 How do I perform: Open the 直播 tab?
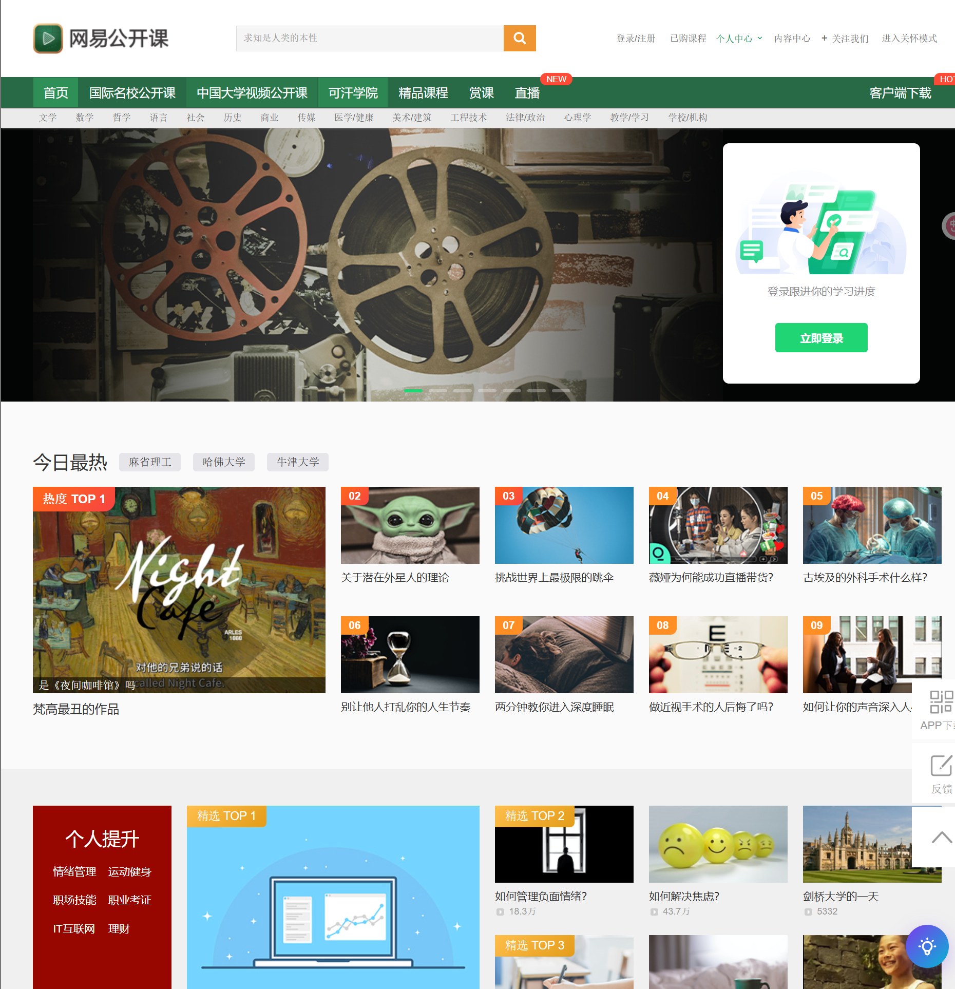(527, 93)
